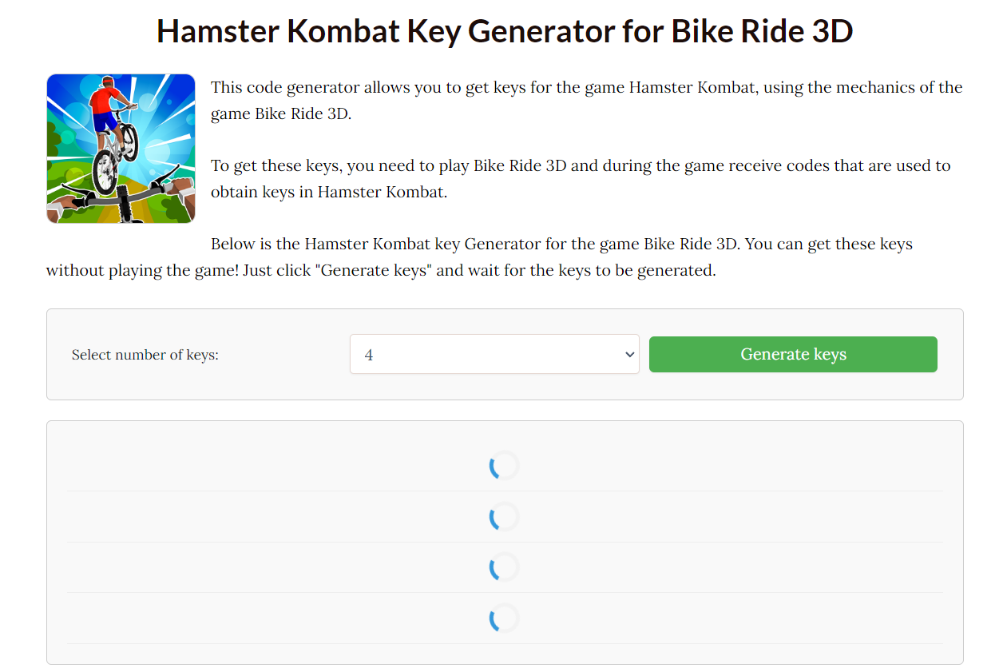Click the left empty area of first key row
The width and height of the screenshot is (1003, 672).
[x=272, y=465]
